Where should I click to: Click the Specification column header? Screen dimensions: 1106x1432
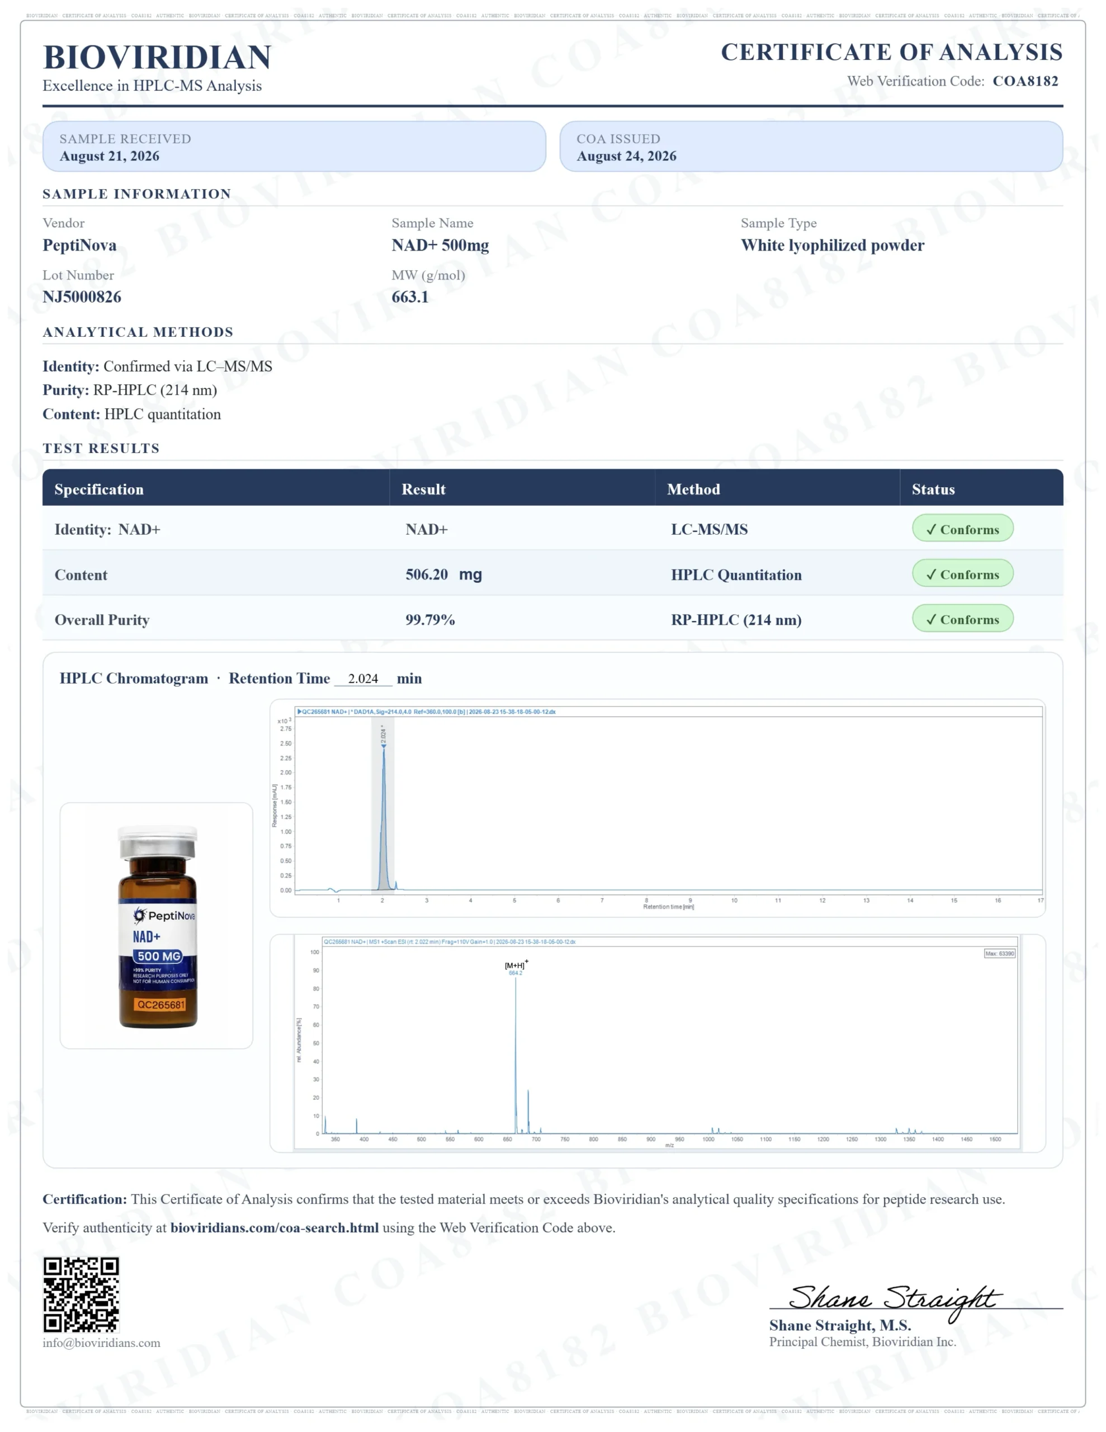(99, 489)
